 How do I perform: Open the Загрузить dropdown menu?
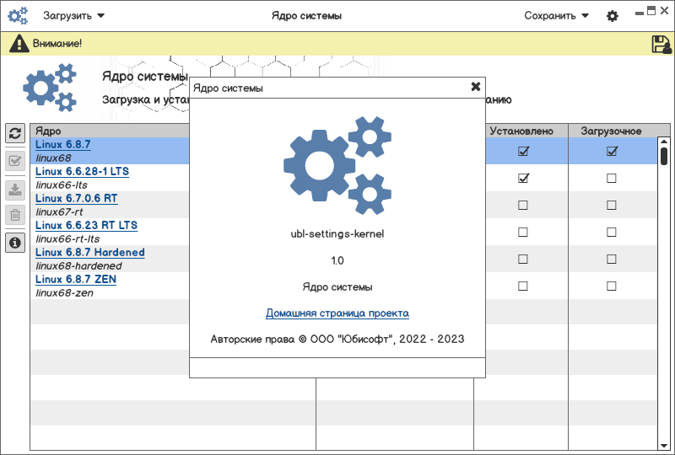pyautogui.click(x=73, y=15)
